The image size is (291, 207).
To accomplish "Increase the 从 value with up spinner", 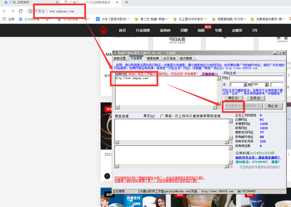I will (x=245, y=84).
